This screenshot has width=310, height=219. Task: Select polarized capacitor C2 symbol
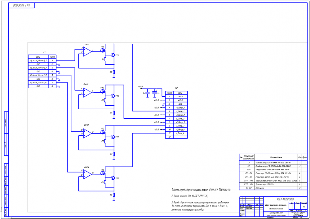coord(155,92)
